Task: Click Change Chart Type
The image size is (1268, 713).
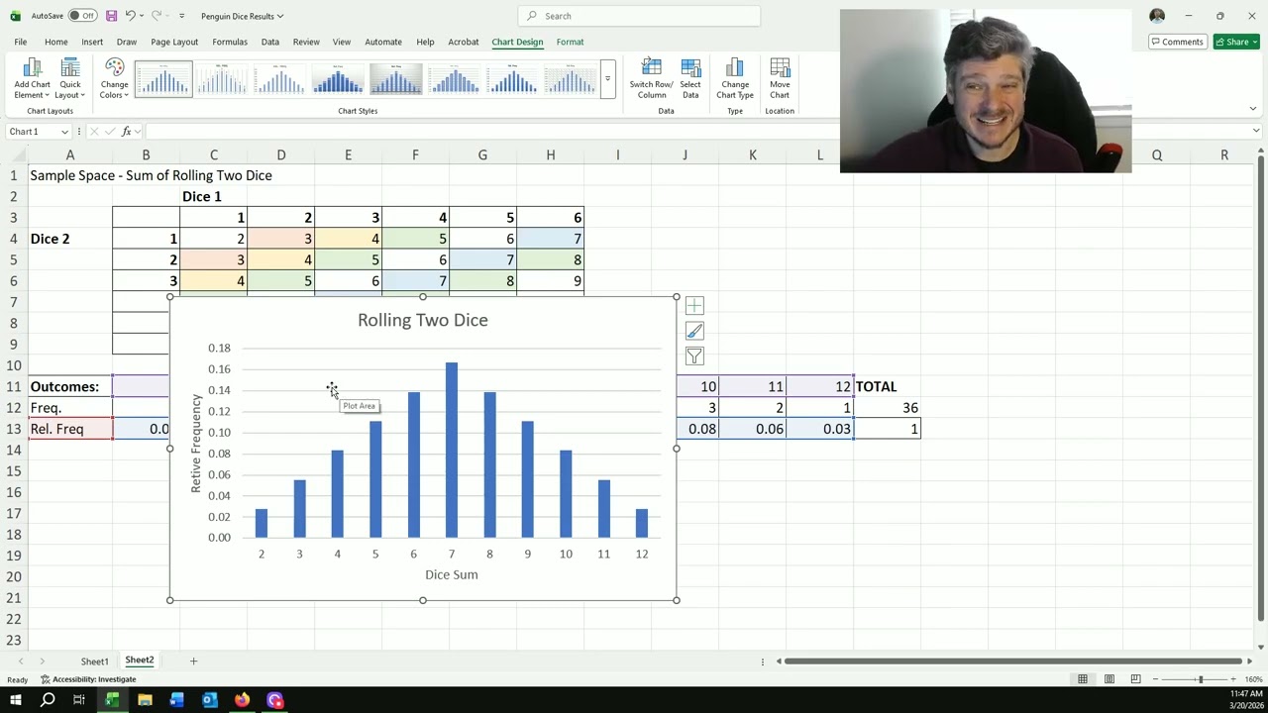Action: coord(735,78)
